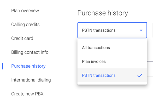Viewport: 153px width, 98px height.
Task: Click the blue active indicator bar in sidebar
Action: pyautogui.click(x=2, y=66)
